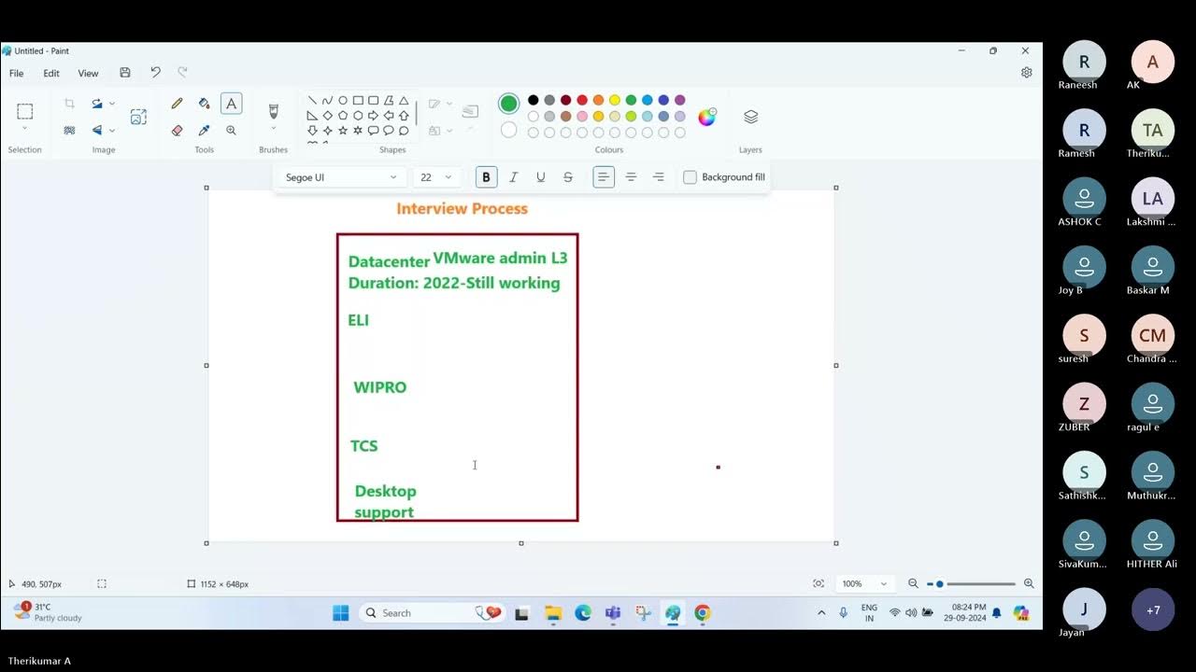Expand the Selection options chevron

click(25, 130)
